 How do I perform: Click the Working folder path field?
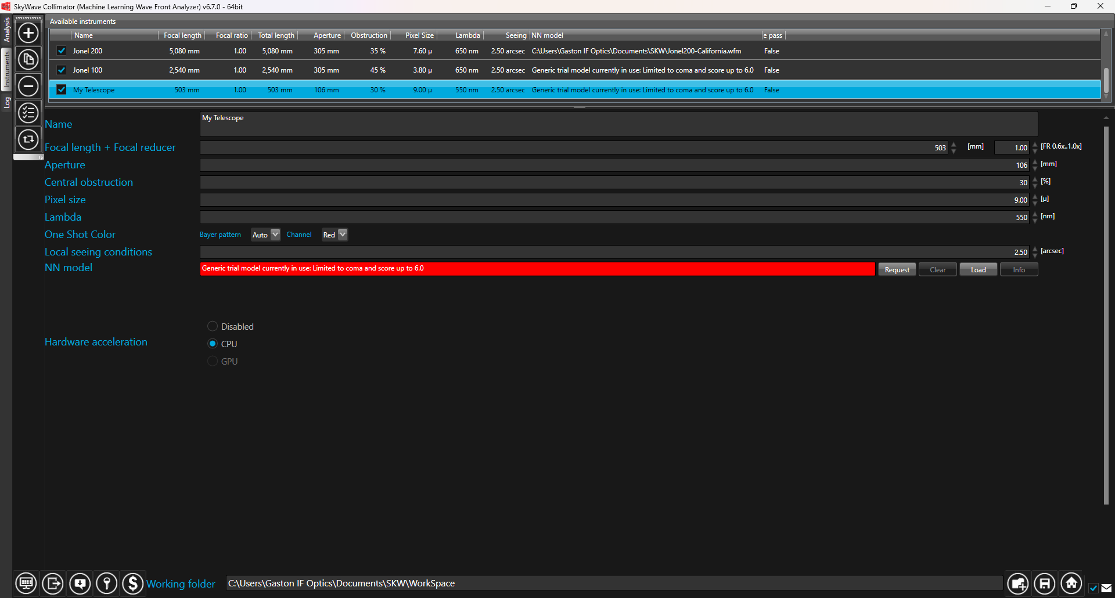pos(613,583)
